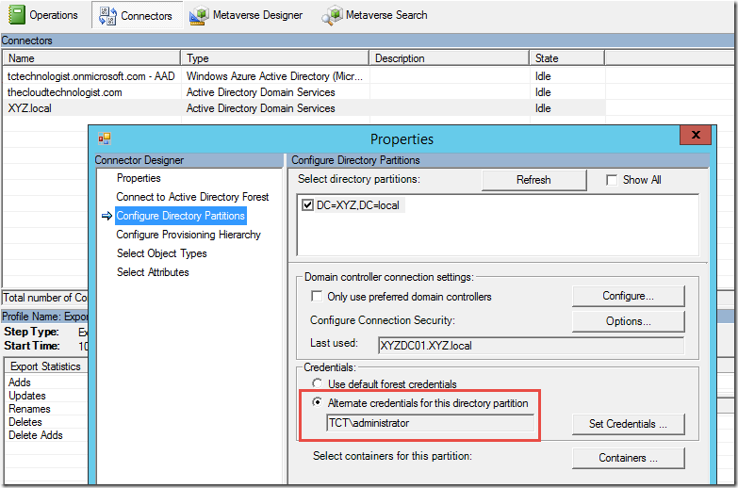Click the Export Statistics header
The width and height of the screenshot is (738, 488).
point(45,366)
